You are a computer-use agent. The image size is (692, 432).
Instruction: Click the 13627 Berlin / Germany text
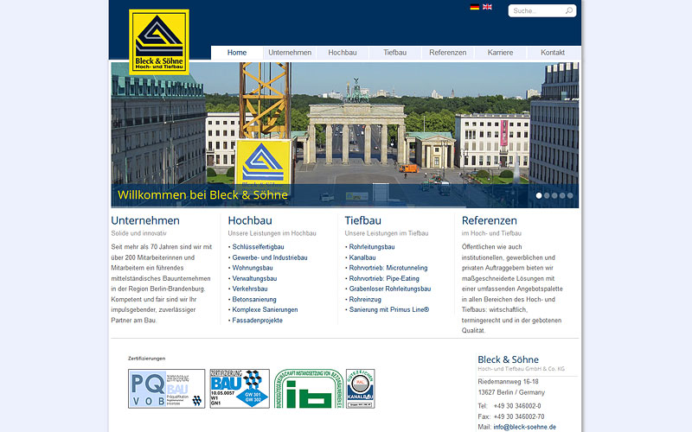[511, 392]
